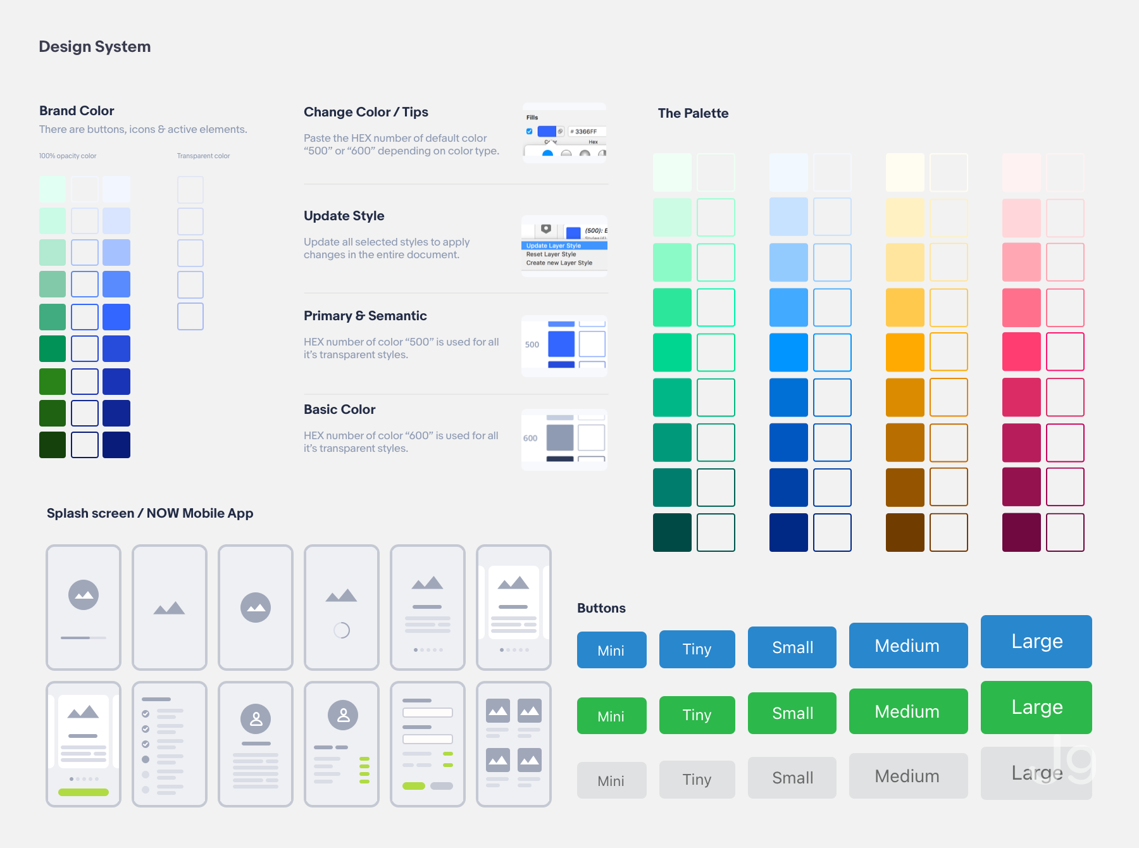Click the 3366FF hex input field
The width and height of the screenshot is (1139, 848).
pos(587,132)
